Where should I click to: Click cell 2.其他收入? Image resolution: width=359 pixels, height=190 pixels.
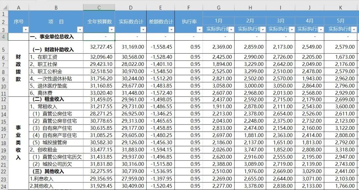[x=56, y=186]
